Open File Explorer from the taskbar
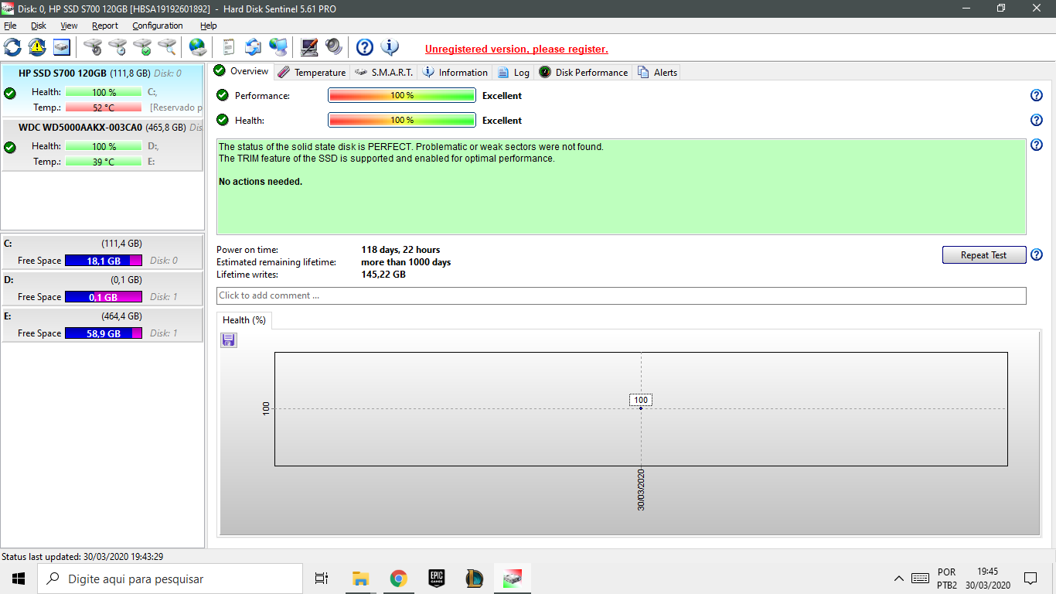1056x594 pixels. click(360, 579)
